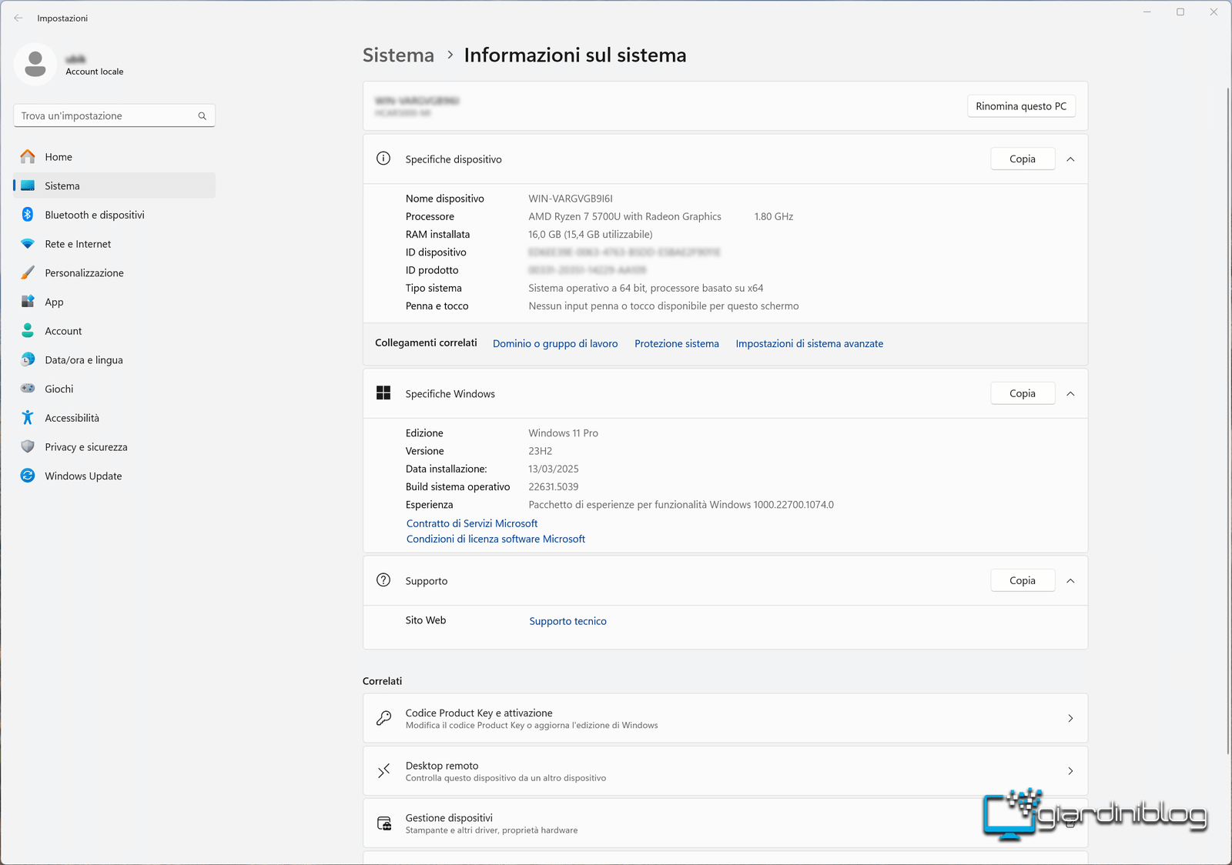Click the Accessibilità figure icon

point(28,418)
